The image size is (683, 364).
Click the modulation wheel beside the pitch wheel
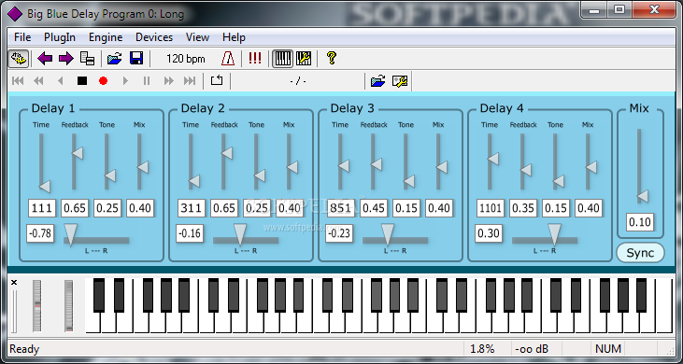69,306
